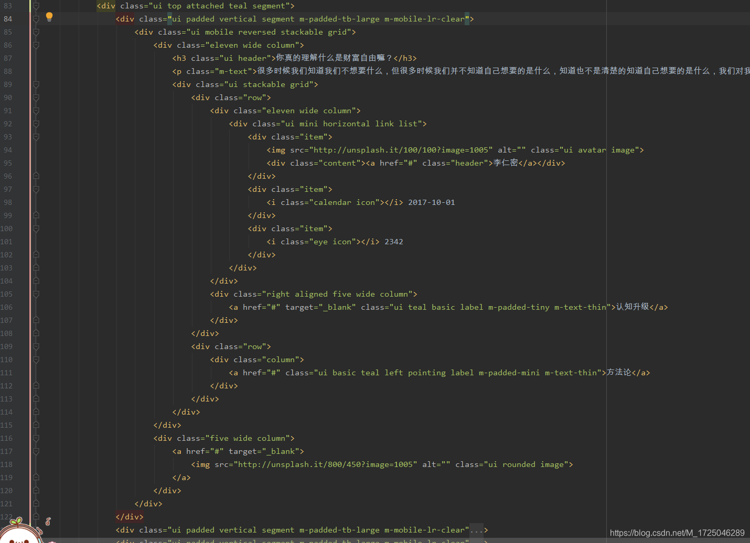Click the unsplash 800/450 image URL on line 118
The height and width of the screenshot is (543, 750).
(x=325, y=464)
